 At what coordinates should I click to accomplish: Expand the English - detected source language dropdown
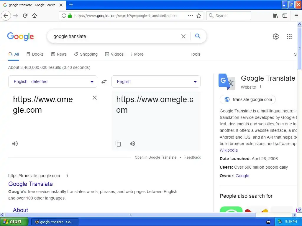pyautogui.click(x=52, y=82)
